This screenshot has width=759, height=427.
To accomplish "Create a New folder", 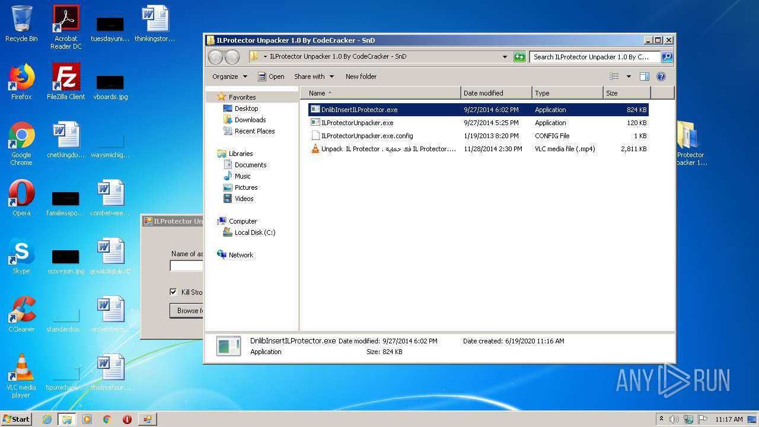I will tap(361, 77).
